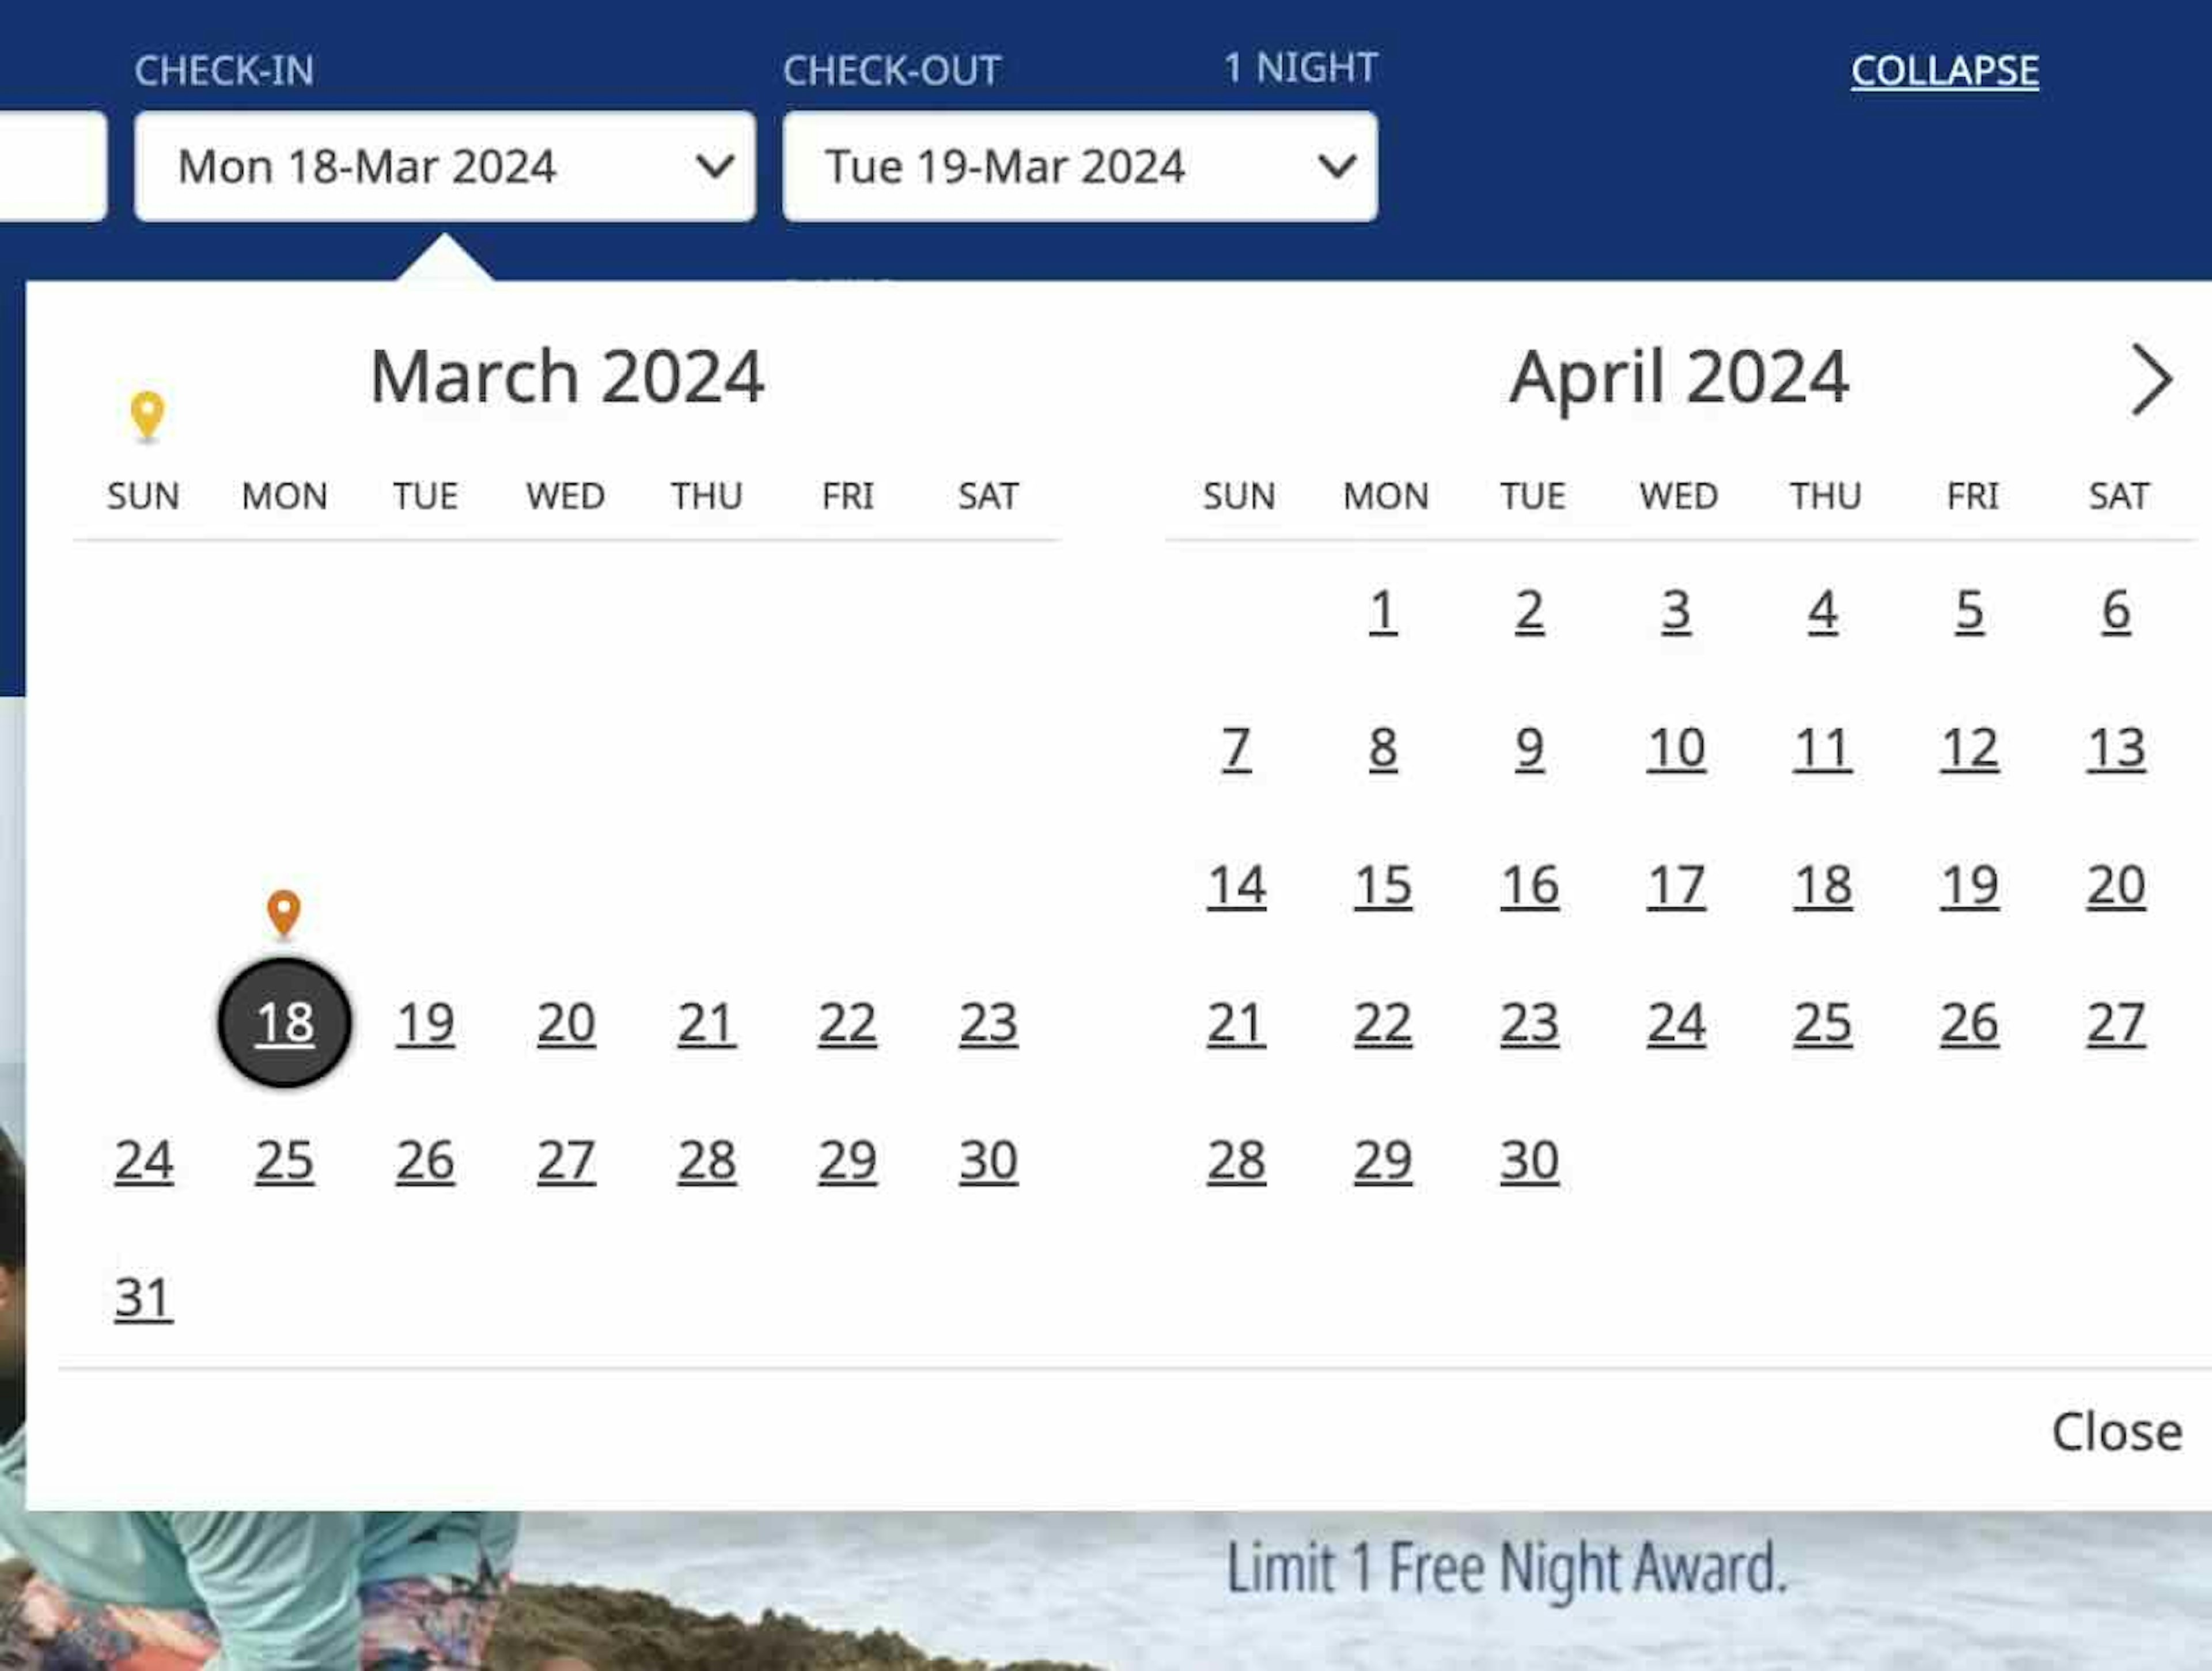The height and width of the screenshot is (1671, 2212).
Task: Close the calendar popup
Action: pos(2116,1431)
